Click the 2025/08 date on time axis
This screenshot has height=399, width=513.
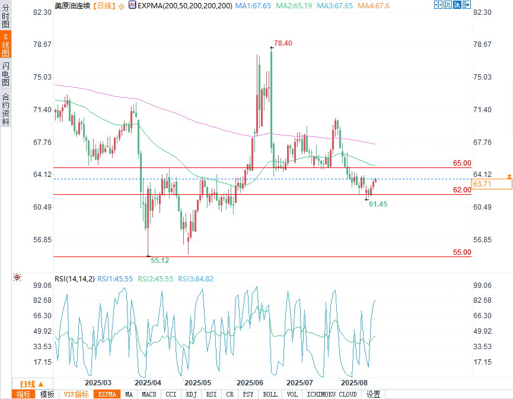[354, 382]
